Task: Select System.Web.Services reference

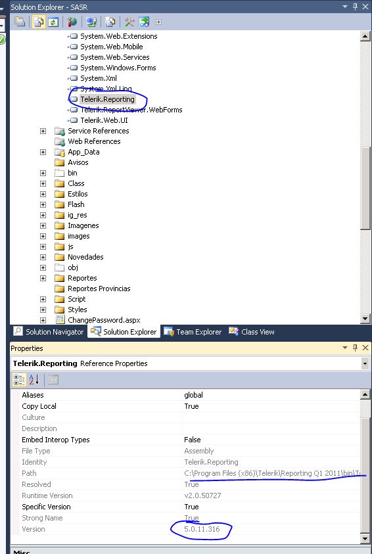Action: pyautogui.click(x=115, y=57)
